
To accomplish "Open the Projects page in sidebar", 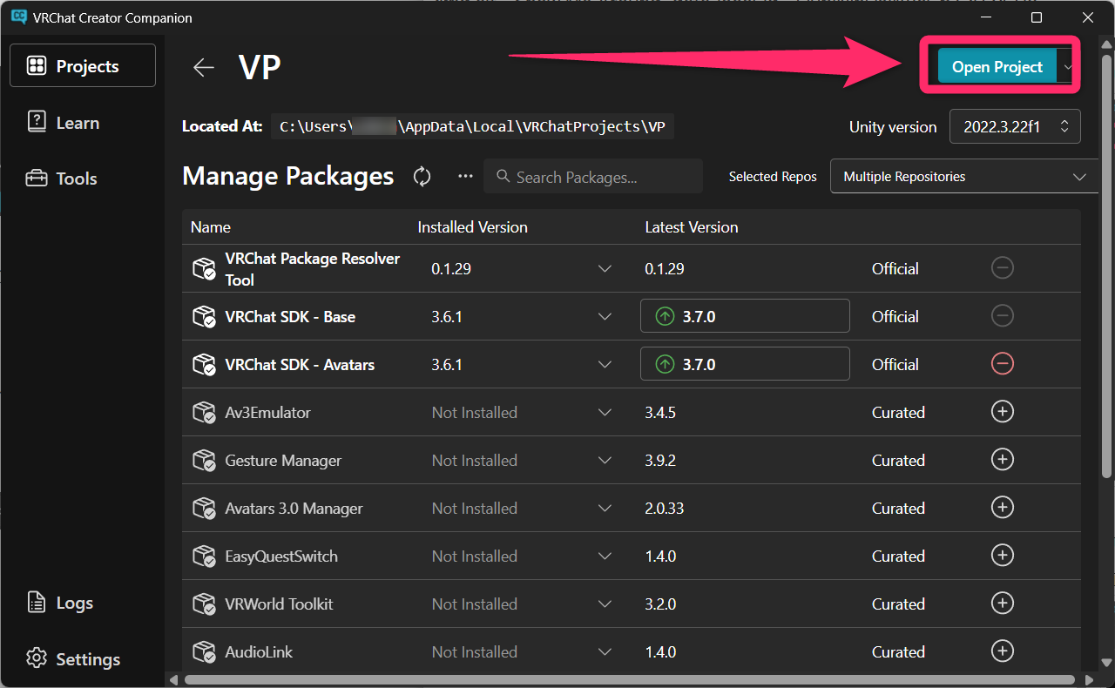I will point(83,66).
